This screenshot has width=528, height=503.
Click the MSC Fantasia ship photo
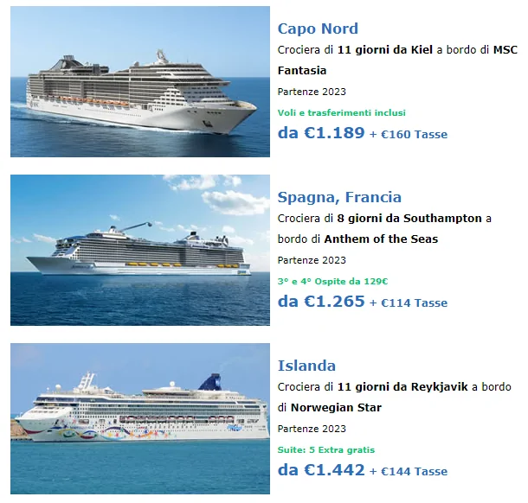[140, 82]
